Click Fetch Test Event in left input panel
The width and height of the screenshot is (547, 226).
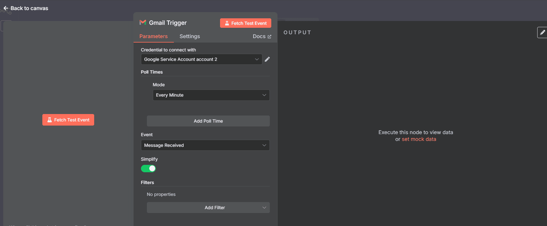tap(68, 120)
